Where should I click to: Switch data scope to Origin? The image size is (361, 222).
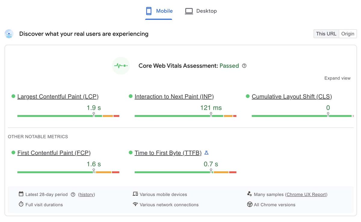pyautogui.click(x=347, y=34)
